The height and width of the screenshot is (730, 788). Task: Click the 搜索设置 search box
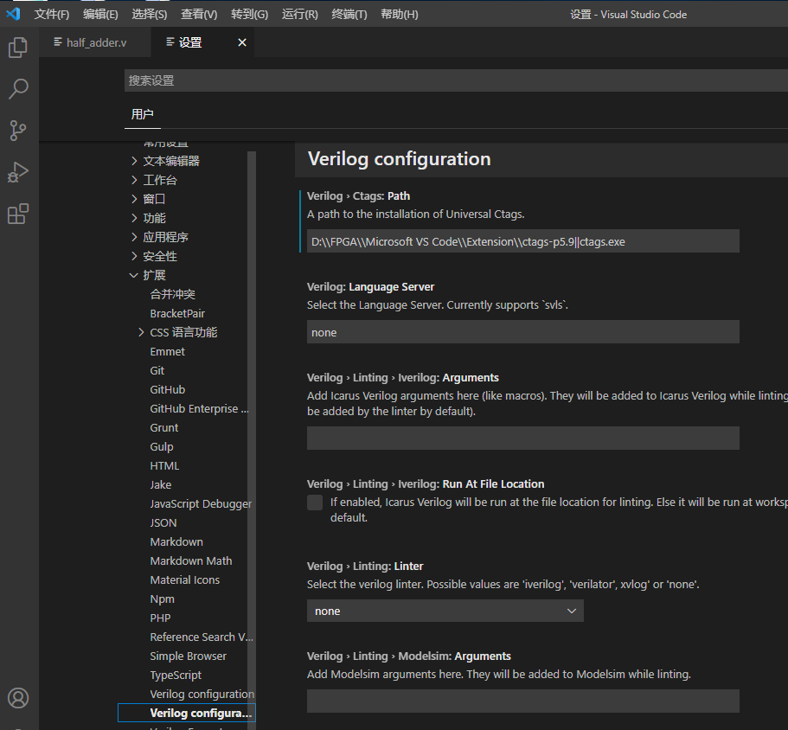point(455,80)
